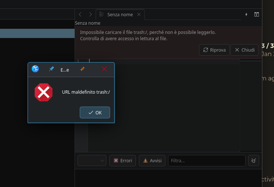The width and height of the screenshot is (274, 187).
Task: Dismiss the message with Chiudi
Action: pyautogui.click(x=244, y=50)
